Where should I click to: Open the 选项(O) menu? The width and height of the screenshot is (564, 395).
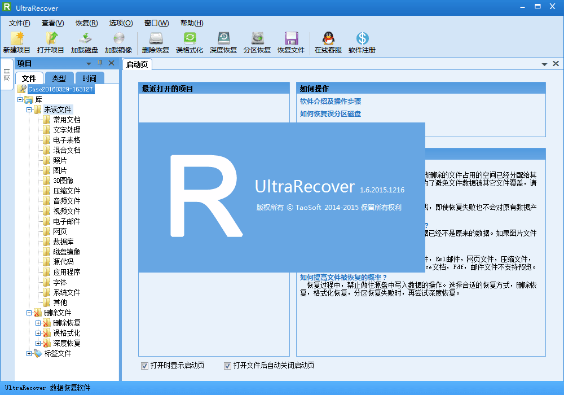pyautogui.click(x=121, y=23)
